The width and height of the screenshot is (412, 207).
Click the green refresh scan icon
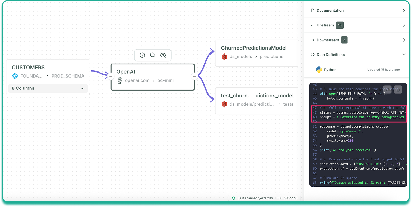[x=233, y=198]
